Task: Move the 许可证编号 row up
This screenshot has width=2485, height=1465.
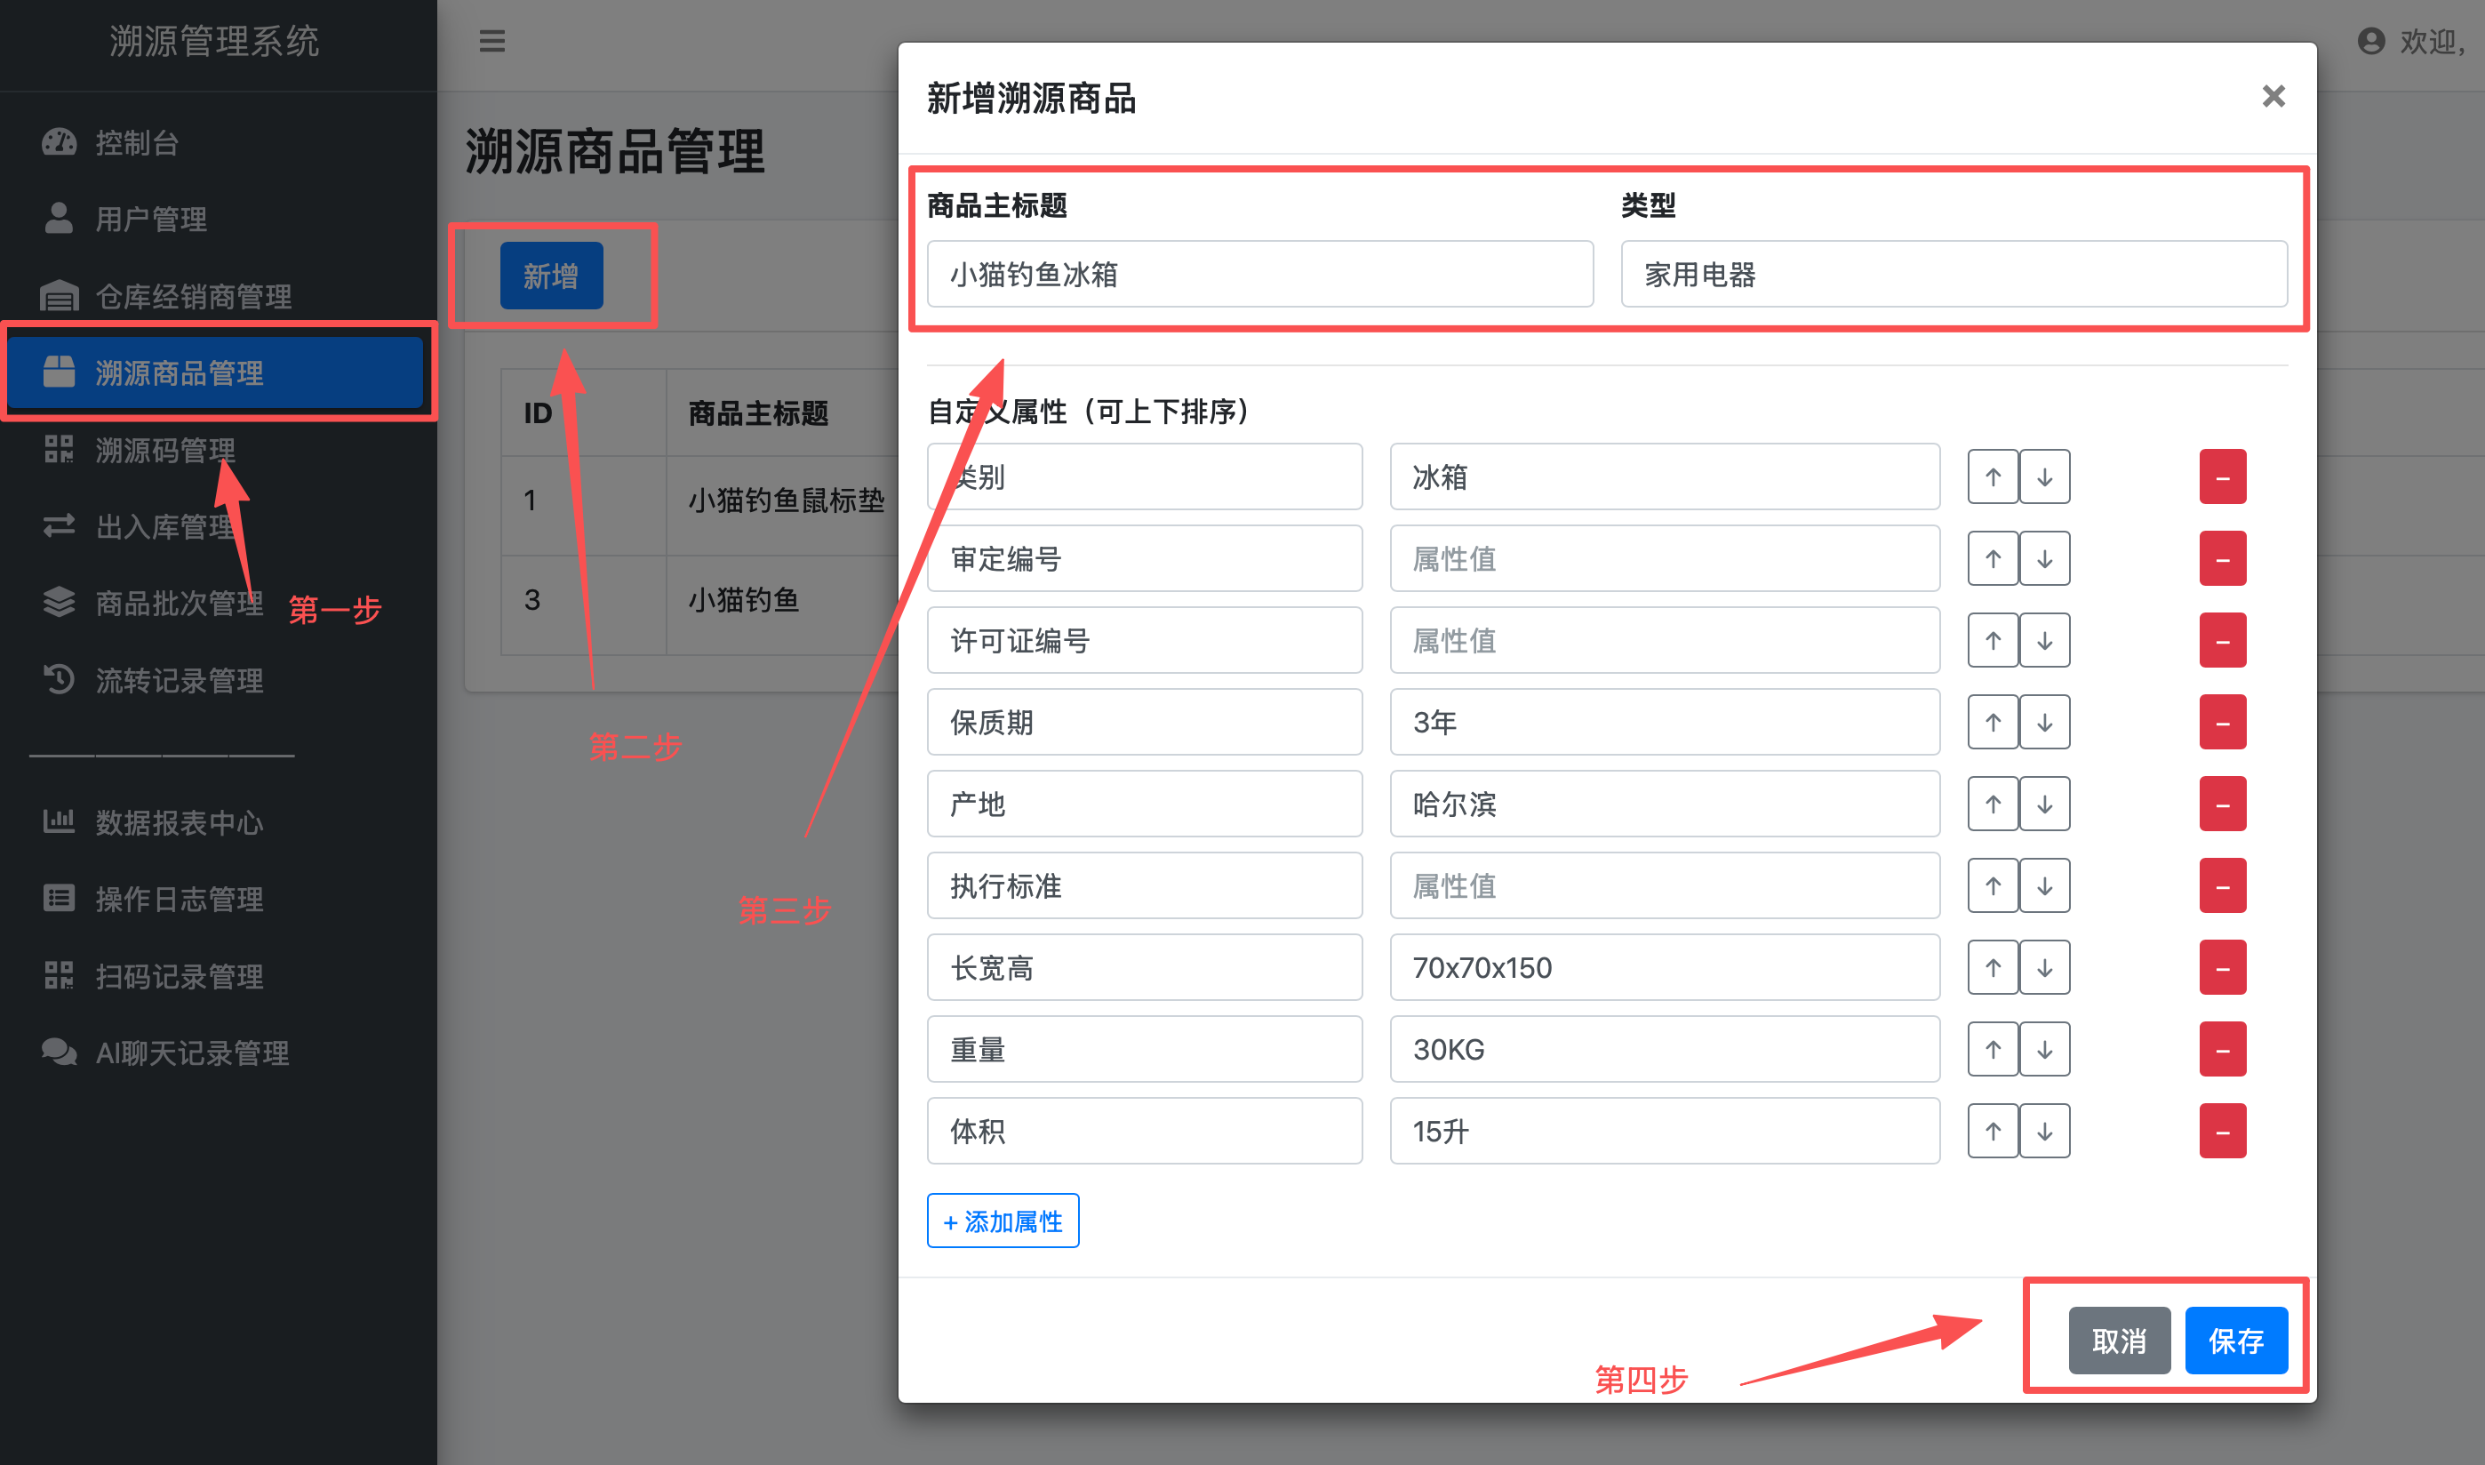Action: 1993,641
